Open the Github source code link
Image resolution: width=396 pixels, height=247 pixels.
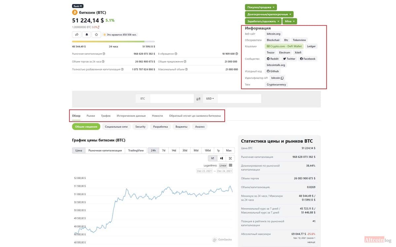[x=273, y=71]
